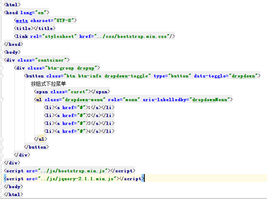Collapse the <html> fold marker
The image size is (267, 199).
[1, 5]
